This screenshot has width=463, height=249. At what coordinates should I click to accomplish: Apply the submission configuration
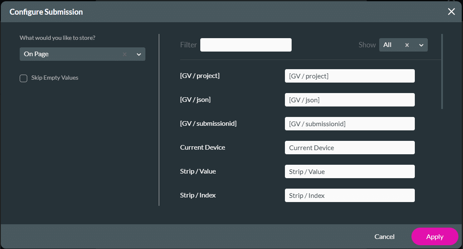coord(435,237)
